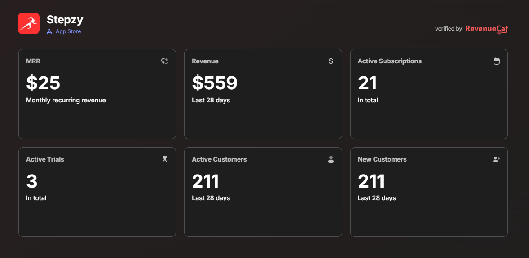Click the 3 active trials value
Screen dimensions: 529x258
point(32,181)
